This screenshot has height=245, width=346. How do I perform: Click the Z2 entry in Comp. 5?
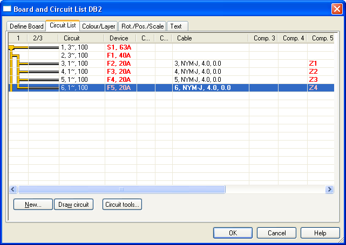313,72
